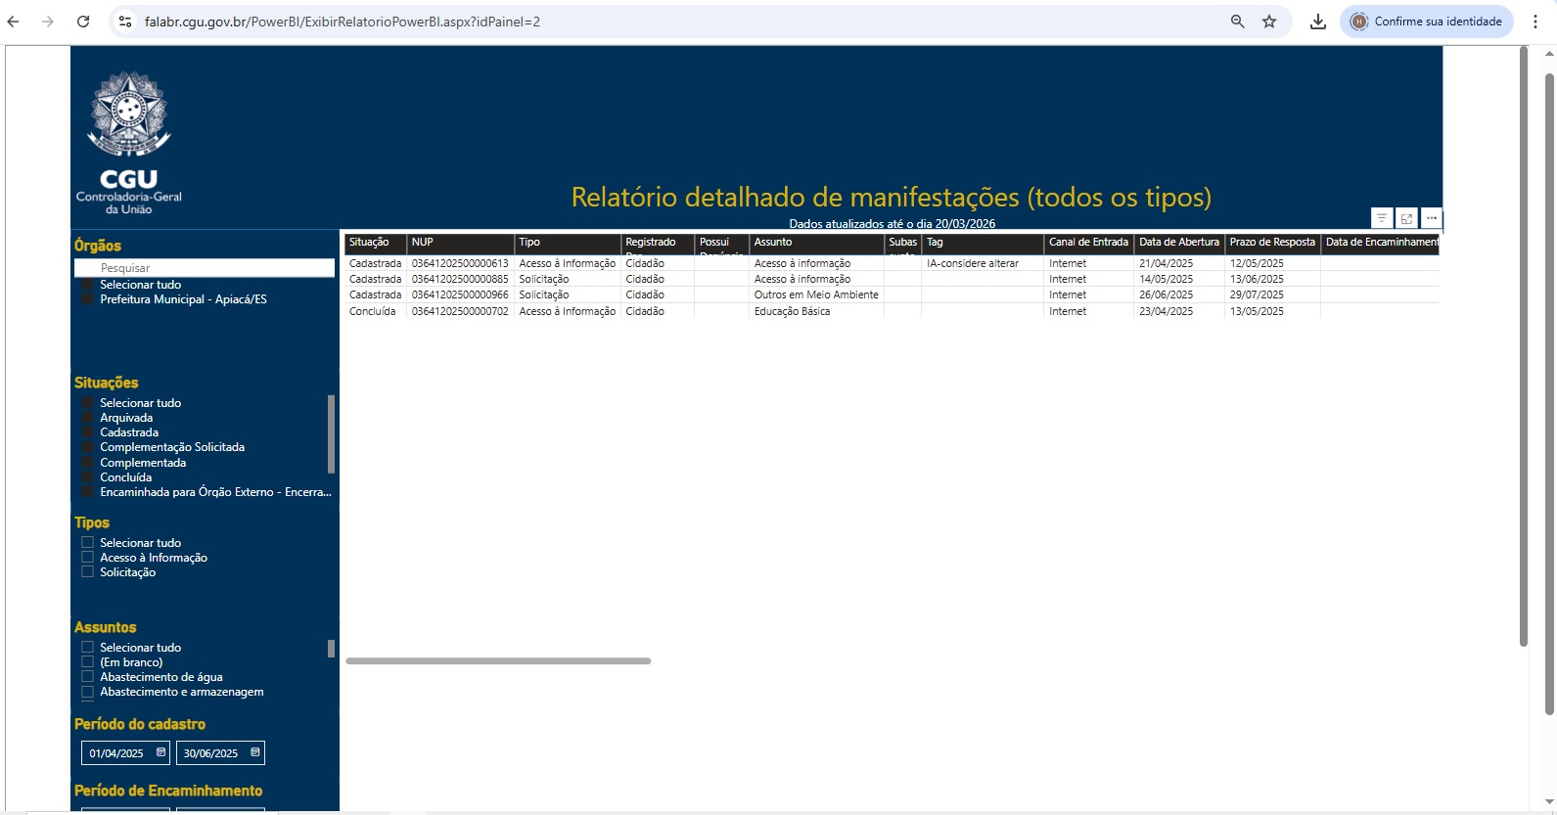Bookmark this page with the star icon
This screenshot has height=815, width=1557.
point(1269,22)
